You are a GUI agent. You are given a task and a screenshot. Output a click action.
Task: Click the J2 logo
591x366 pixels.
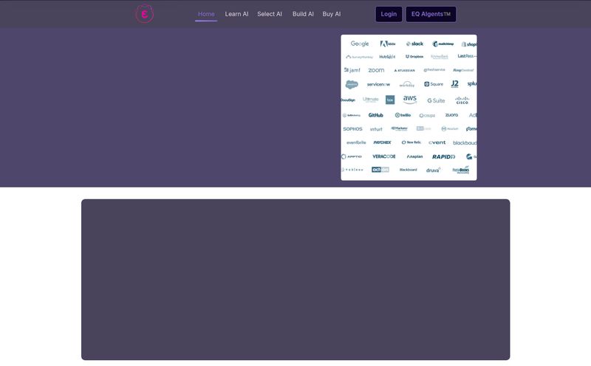pyautogui.click(x=455, y=83)
